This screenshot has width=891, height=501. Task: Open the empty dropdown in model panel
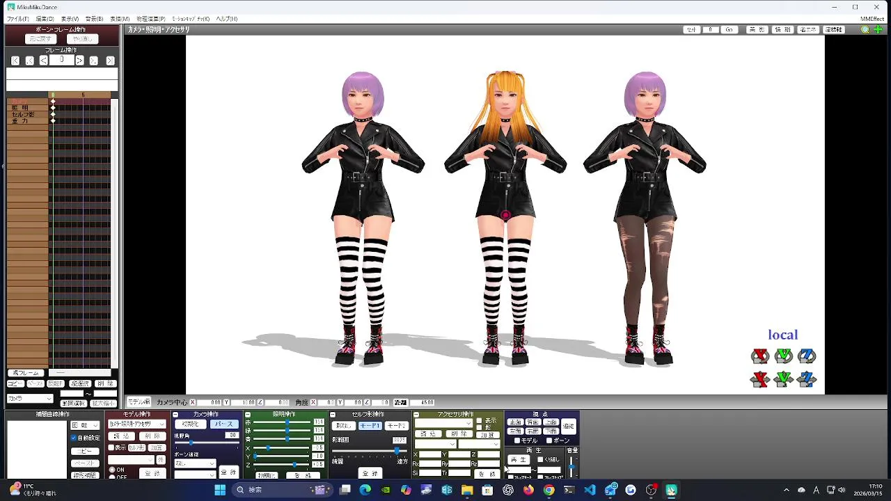[x=132, y=460]
